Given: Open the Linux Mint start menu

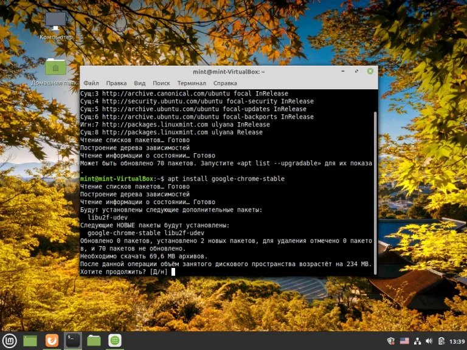Looking at the screenshot, I should (x=9, y=341).
